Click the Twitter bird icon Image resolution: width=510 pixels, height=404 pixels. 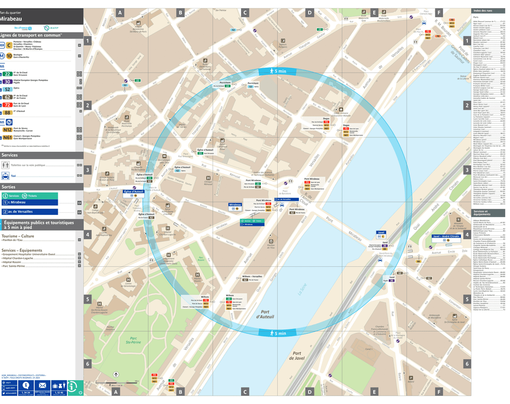pos(3,392)
